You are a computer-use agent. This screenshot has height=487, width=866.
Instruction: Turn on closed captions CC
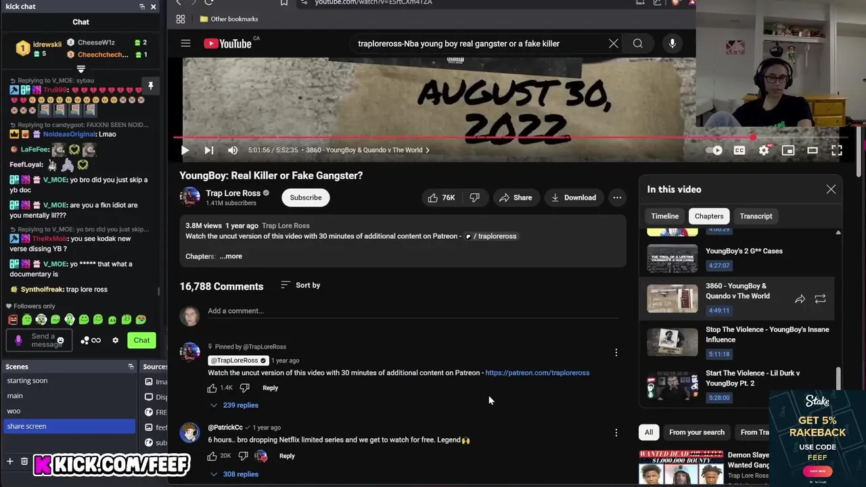tap(739, 150)
